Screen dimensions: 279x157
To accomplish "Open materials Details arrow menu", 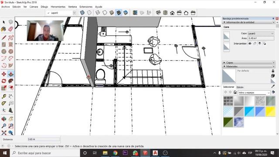I will 273,92.
